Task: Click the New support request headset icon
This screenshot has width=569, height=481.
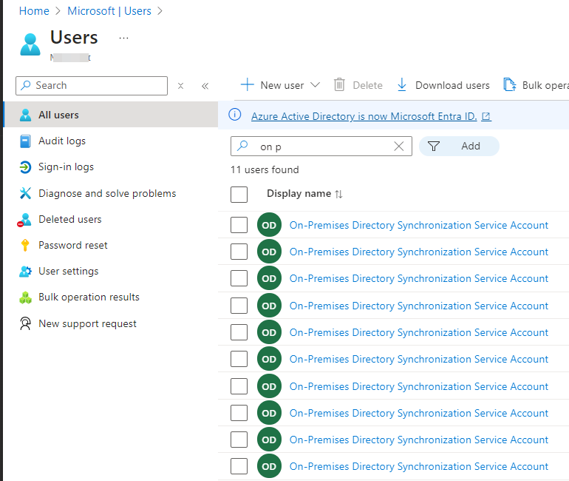Action: pyautogui.click(x=25, y=323)
